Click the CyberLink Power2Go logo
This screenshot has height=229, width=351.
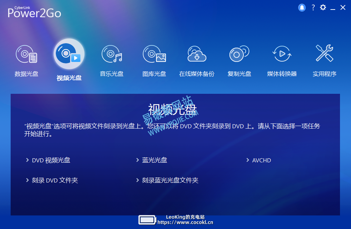tap(34, 12)
